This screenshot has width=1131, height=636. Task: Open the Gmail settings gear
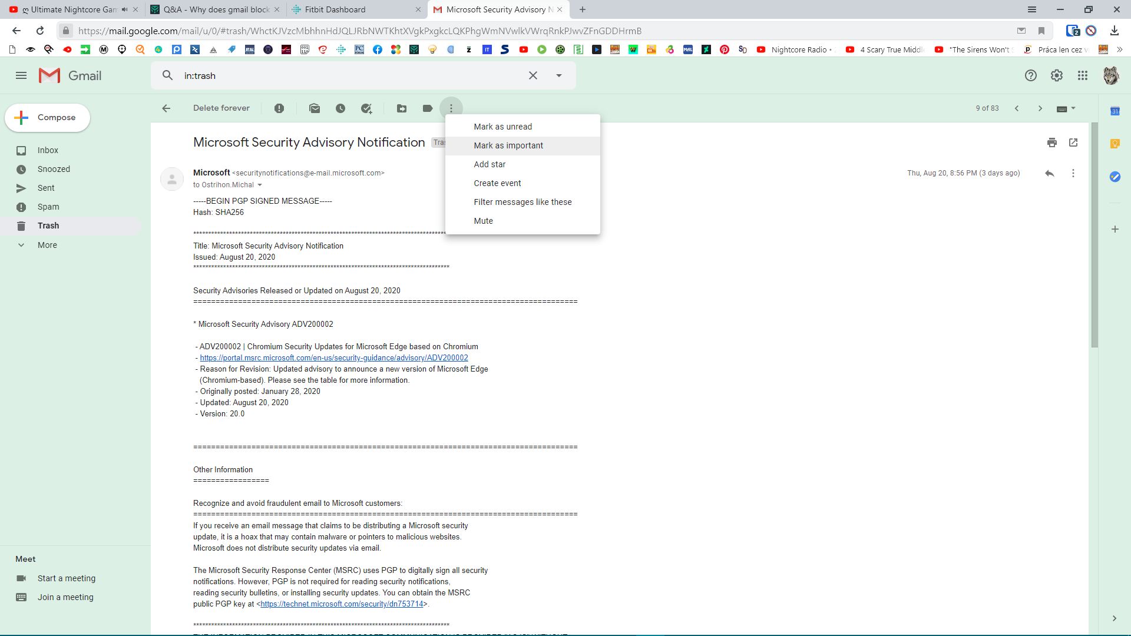tap(1056, 75)
